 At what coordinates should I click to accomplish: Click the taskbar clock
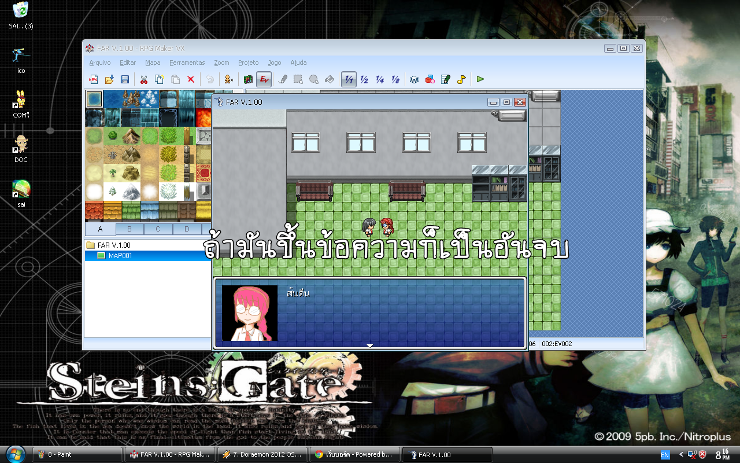pos(722,454)
